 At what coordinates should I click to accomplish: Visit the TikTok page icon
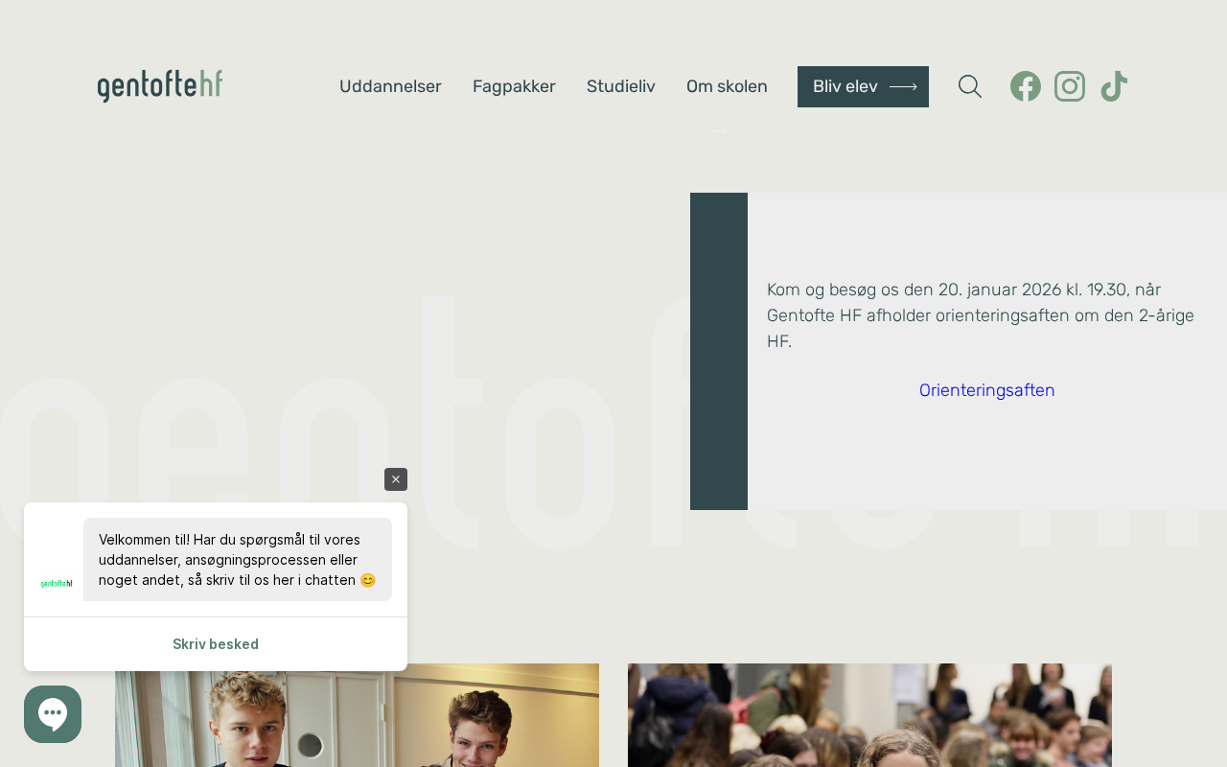[x=1114, y=86]
